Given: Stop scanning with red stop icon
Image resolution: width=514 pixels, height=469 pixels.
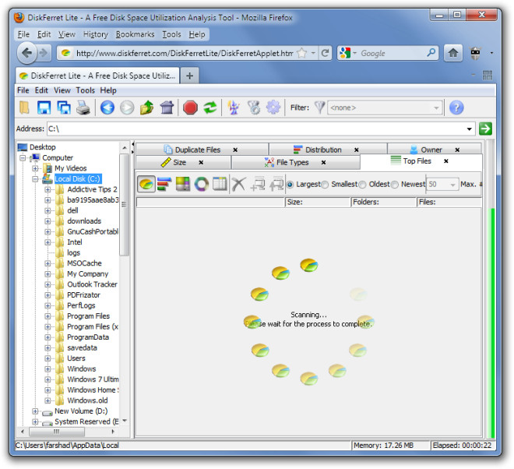Looking at the screenshot, I should 190,108.
